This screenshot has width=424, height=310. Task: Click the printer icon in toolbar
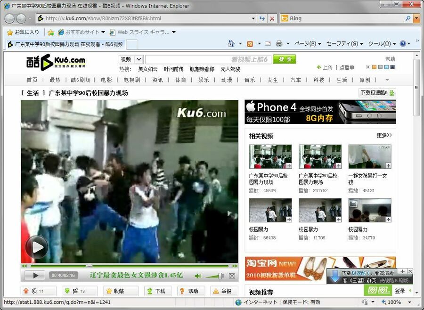pyautogui.click(x=279, y=44)
